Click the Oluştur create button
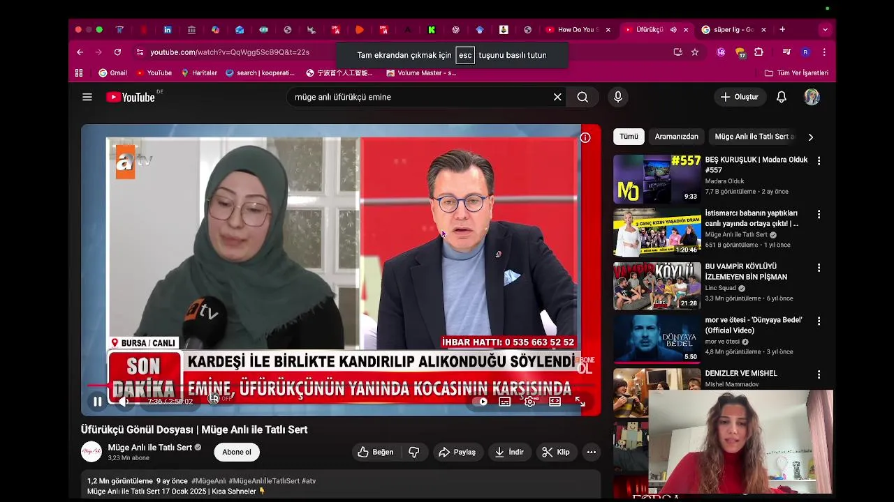Viewport: 894px width, 502px height. tap(740, 97)
